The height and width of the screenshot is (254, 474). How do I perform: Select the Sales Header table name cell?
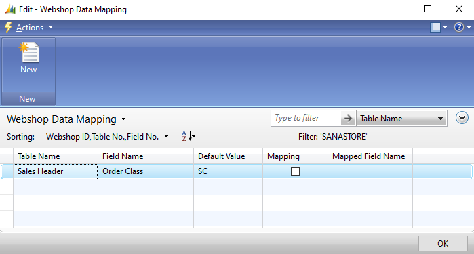click(x=56, y=171)
